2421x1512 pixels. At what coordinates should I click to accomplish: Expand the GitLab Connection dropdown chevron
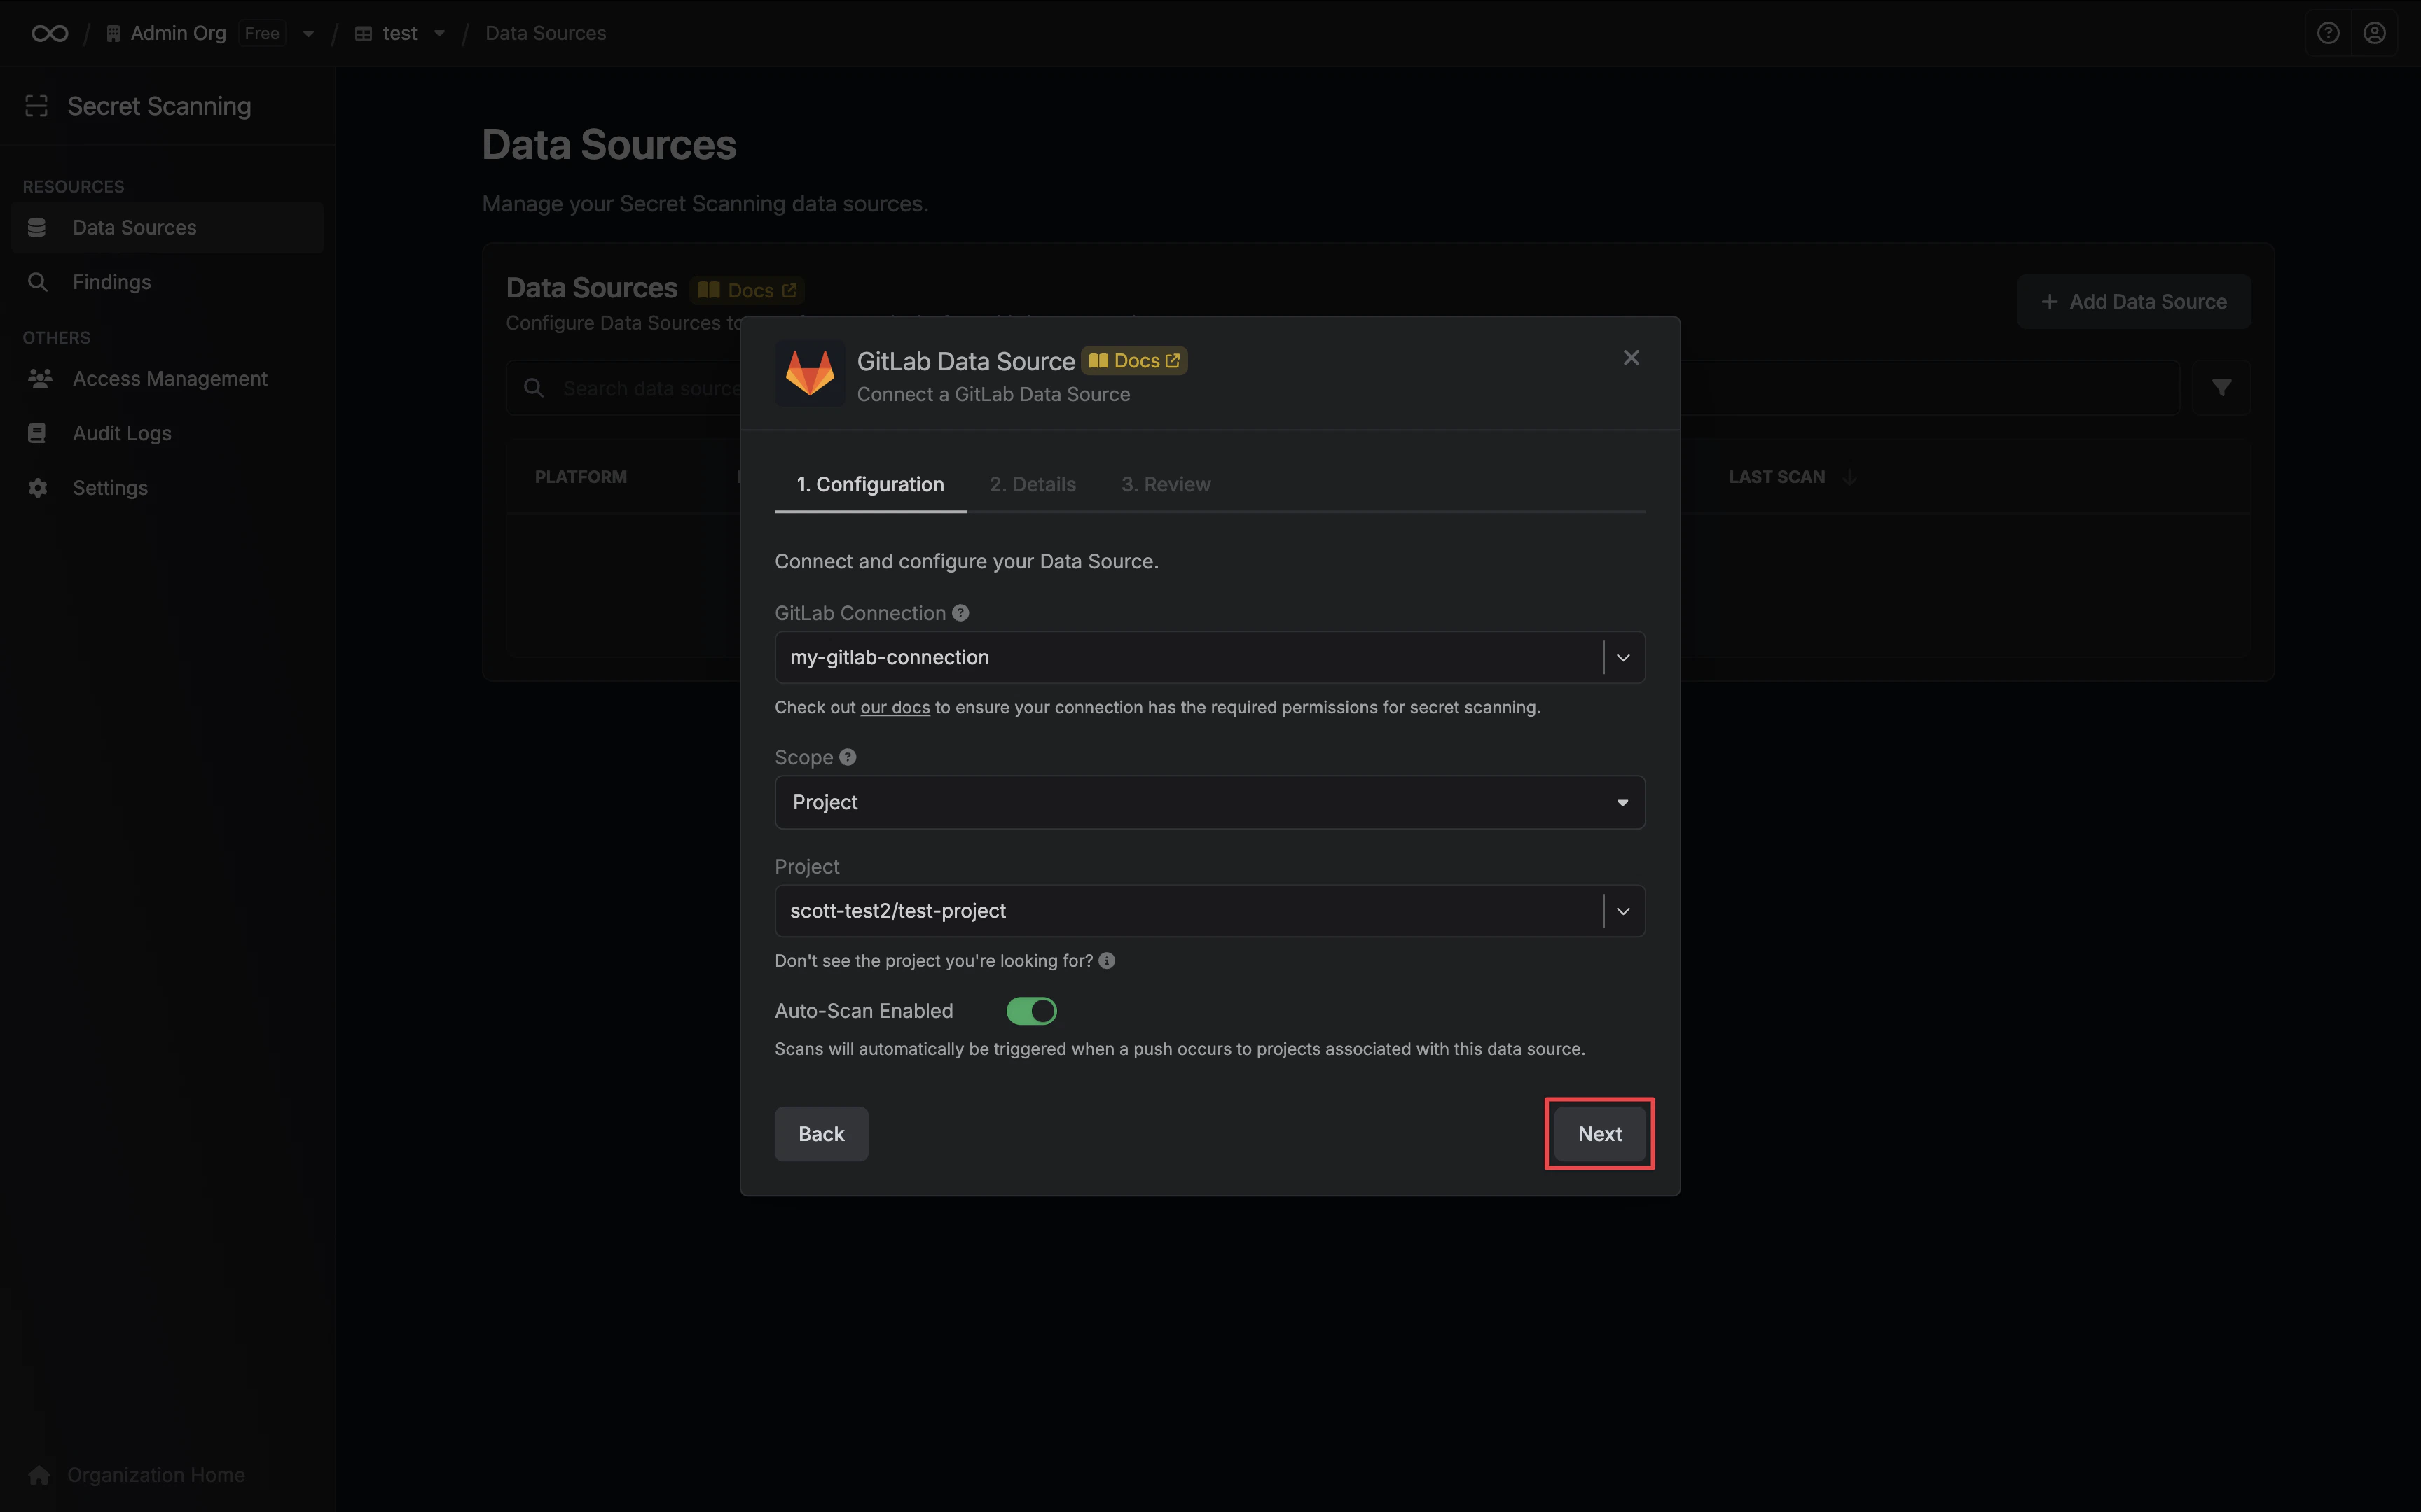1622,658
